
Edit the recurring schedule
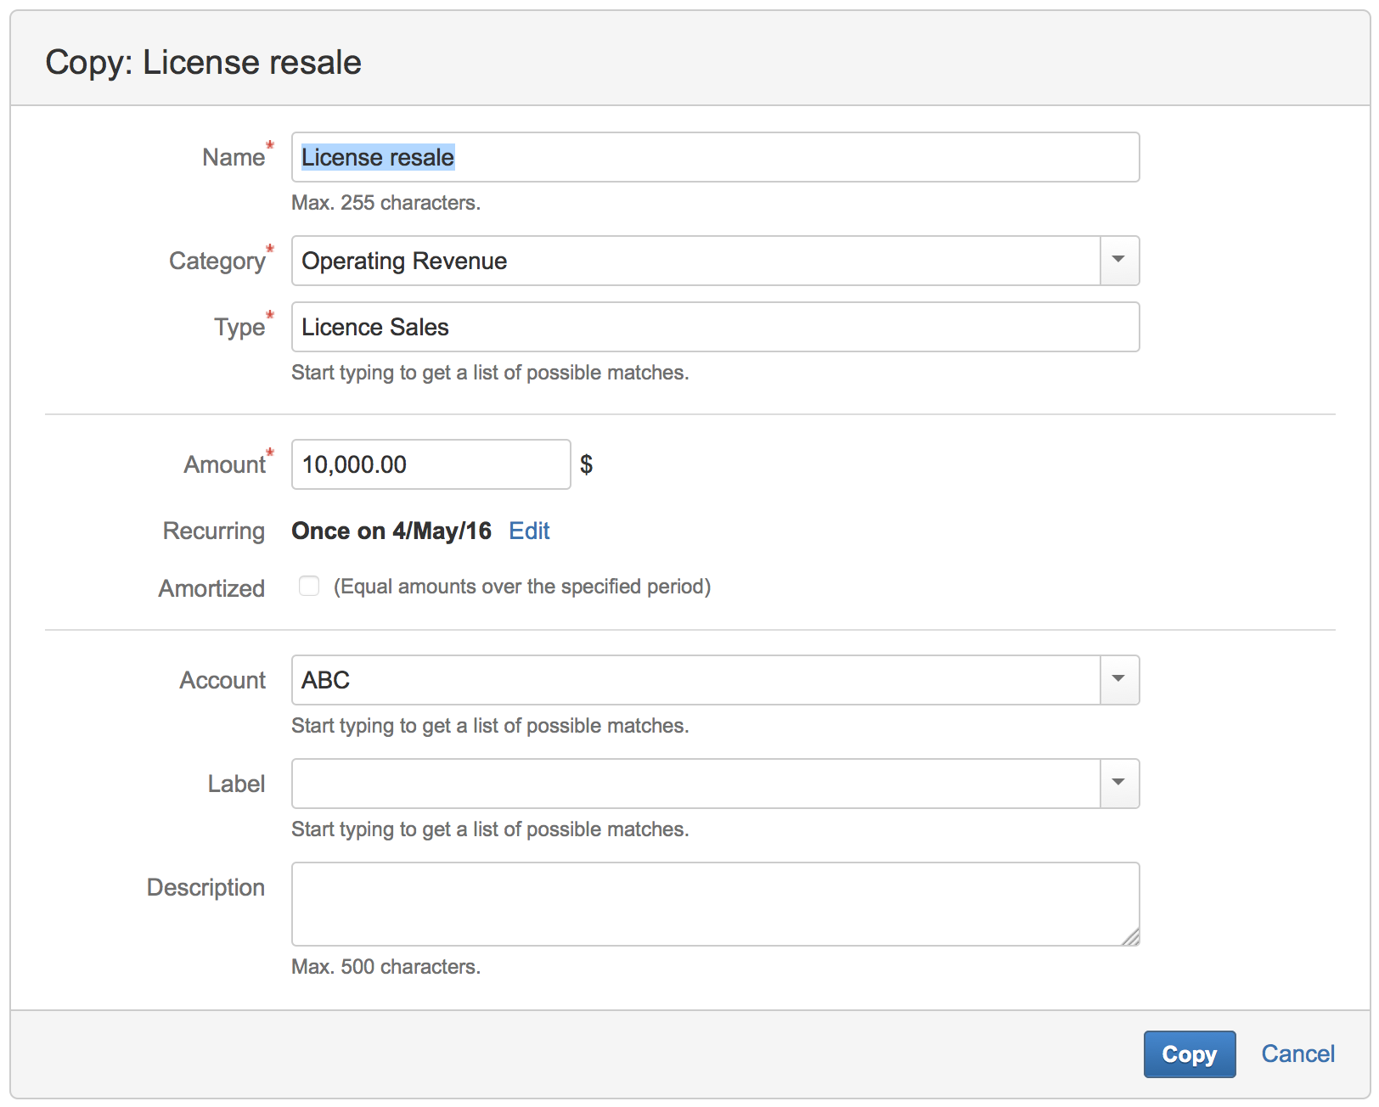(x=529, y=531)
